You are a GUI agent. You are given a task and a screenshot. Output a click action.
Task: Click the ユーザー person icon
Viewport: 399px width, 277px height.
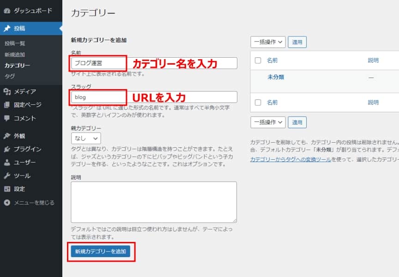coord(7,163)
